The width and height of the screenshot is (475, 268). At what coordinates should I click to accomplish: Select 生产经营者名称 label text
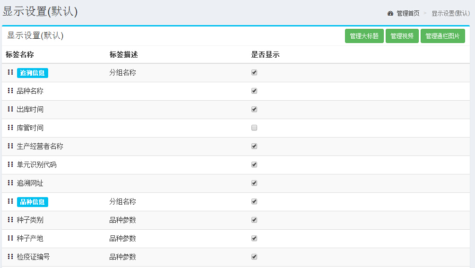pos(40,146)
